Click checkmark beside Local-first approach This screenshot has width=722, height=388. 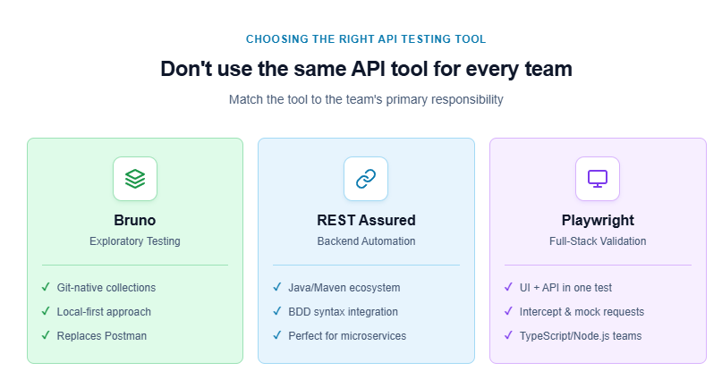(46, 311)
